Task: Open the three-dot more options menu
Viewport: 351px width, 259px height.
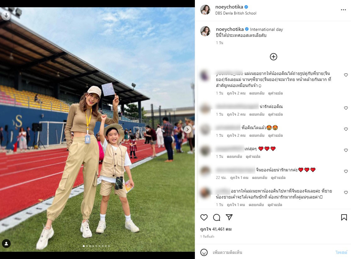Action: click(343, 10)
